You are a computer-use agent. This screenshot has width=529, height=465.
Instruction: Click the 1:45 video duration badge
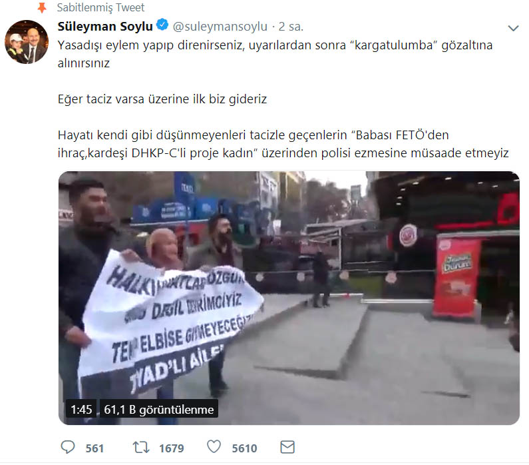[x=81, y=409]
